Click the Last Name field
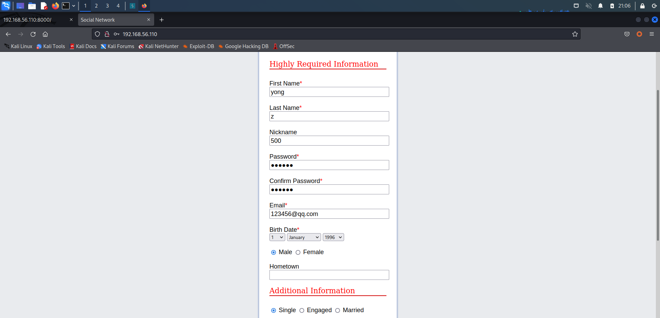Viewport: 660px width, 318px height. pyautogui.click(x=329, y=116)
